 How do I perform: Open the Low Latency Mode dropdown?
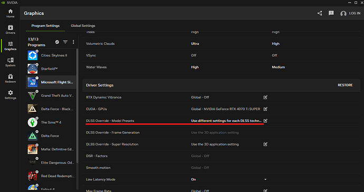point(265,179)
